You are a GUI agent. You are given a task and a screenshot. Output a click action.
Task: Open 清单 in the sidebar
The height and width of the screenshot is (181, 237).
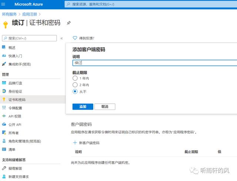tap(12, 150)
